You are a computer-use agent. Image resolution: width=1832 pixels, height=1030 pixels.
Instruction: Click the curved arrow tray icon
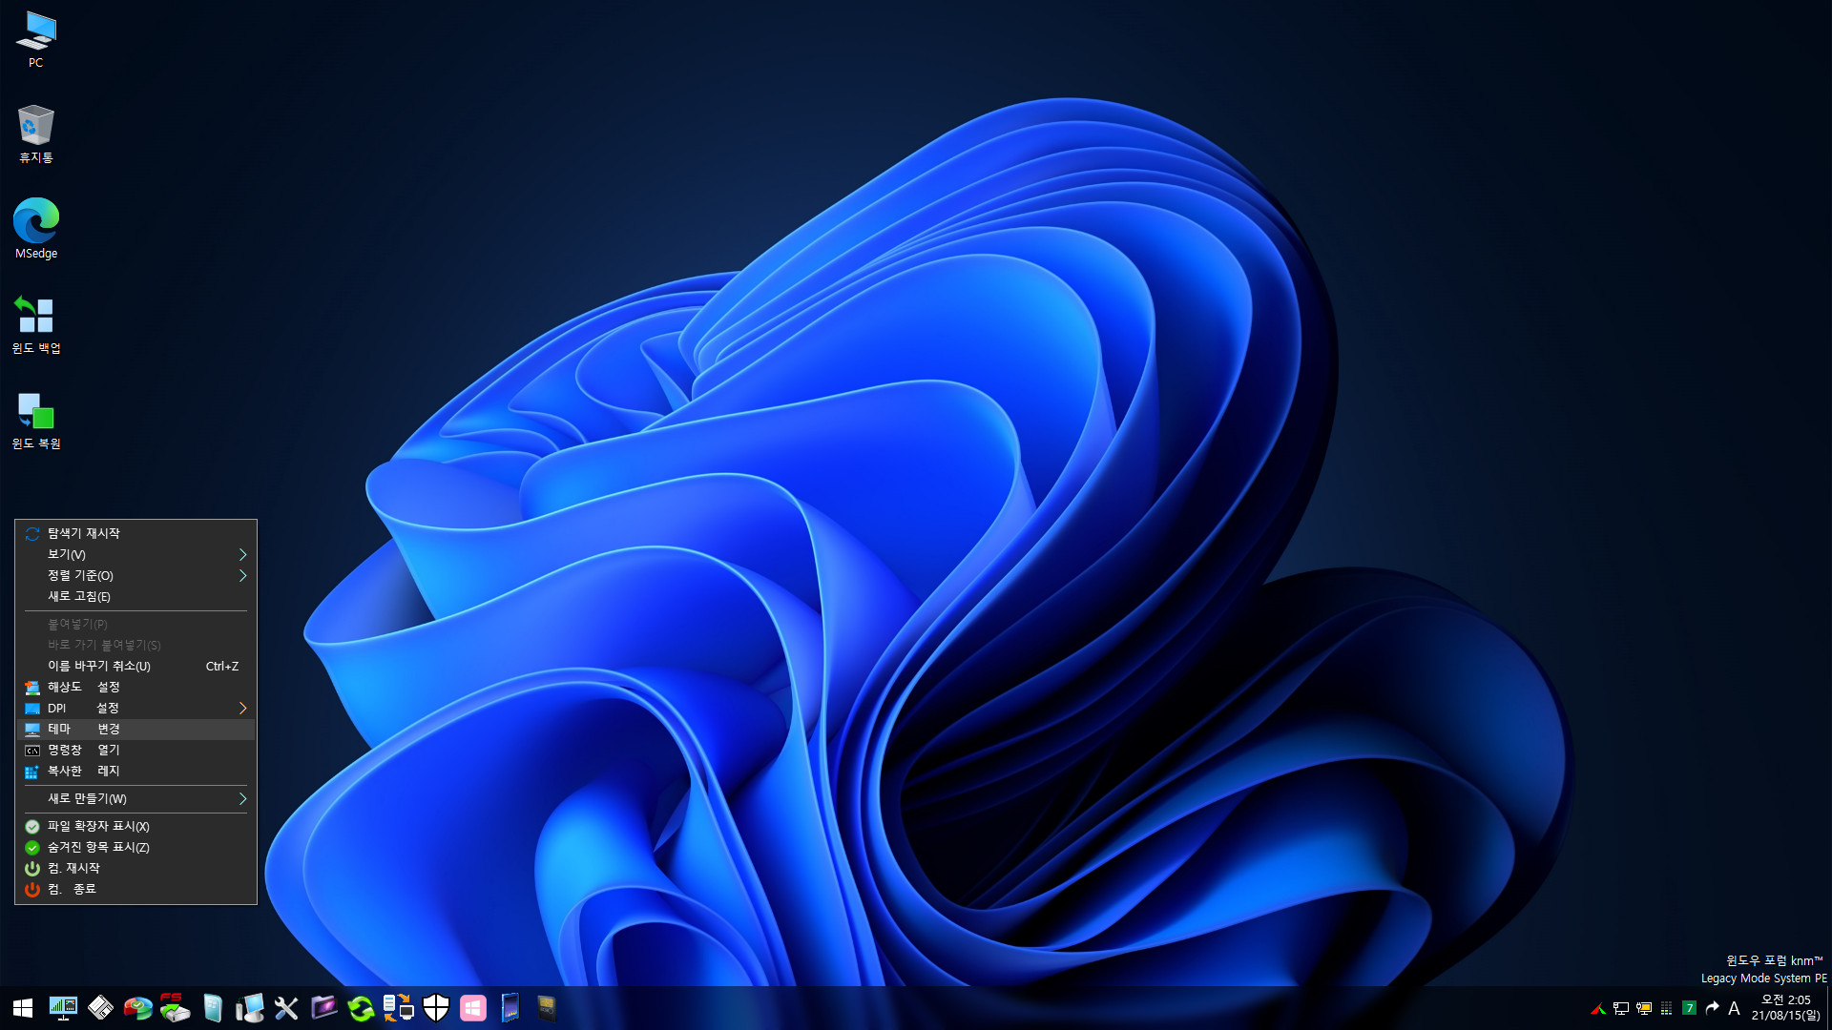tap(1712, 1008)
